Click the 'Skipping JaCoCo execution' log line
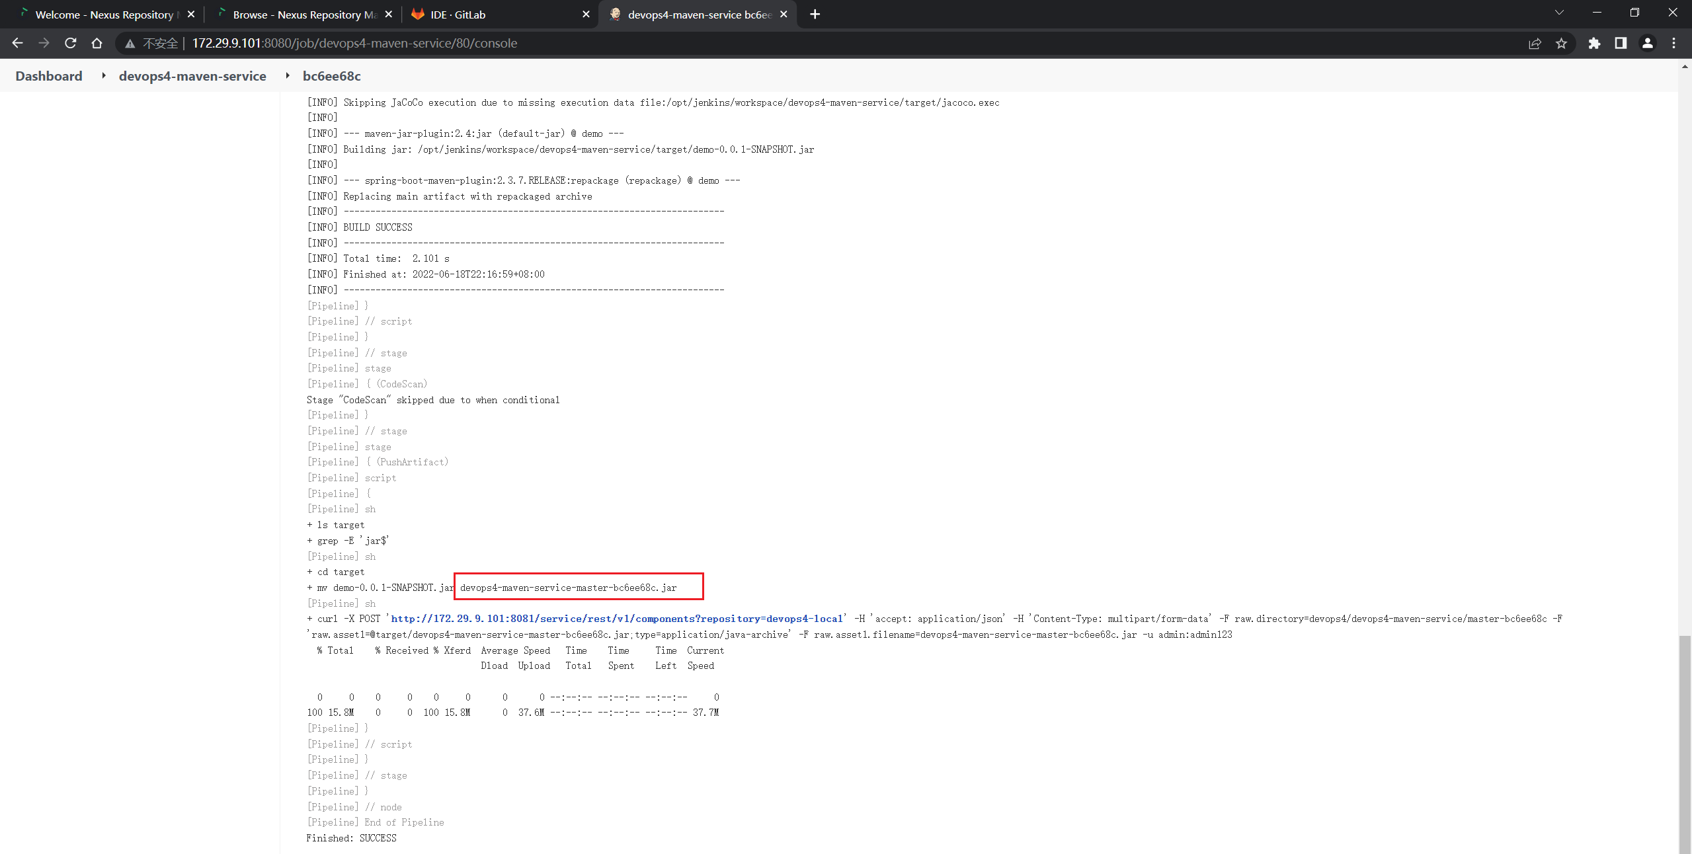 pyautogui.click(x=653, y=102)
